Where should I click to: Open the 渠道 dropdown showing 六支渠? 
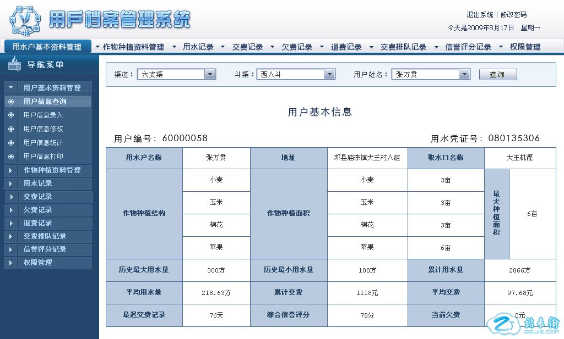(x=210, y=74)
